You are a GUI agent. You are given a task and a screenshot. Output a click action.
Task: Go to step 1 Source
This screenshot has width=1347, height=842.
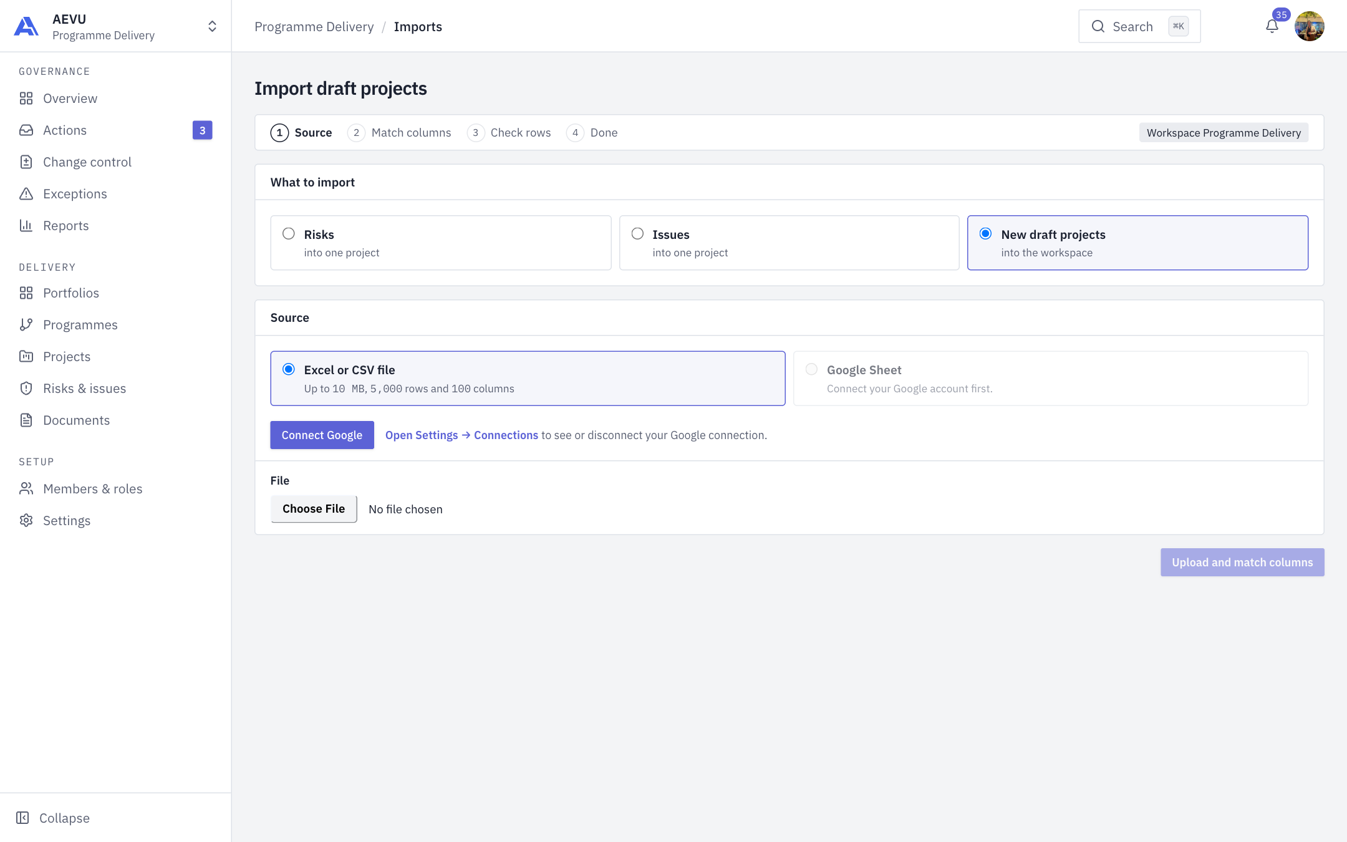pyautogui.click(x=301, y=133)
